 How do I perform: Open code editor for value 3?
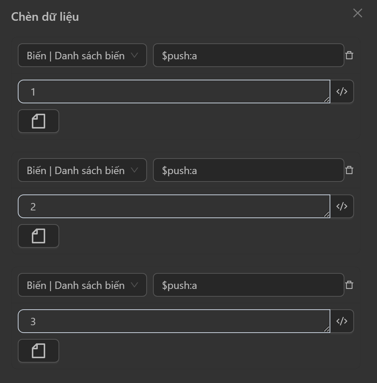click(x=342, y=321)
